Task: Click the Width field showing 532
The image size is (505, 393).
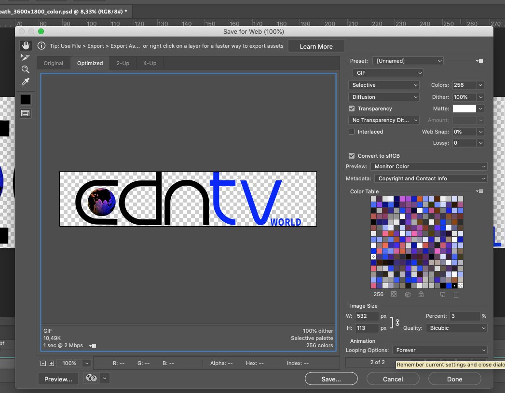Action: [x=367, y=316]
